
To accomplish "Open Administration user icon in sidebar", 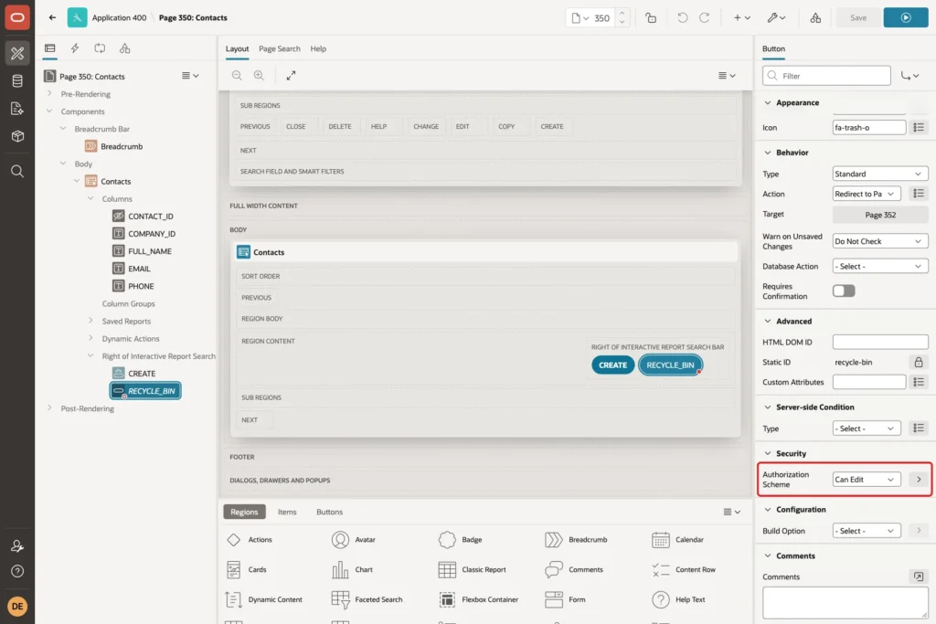I will click(17, 545).
